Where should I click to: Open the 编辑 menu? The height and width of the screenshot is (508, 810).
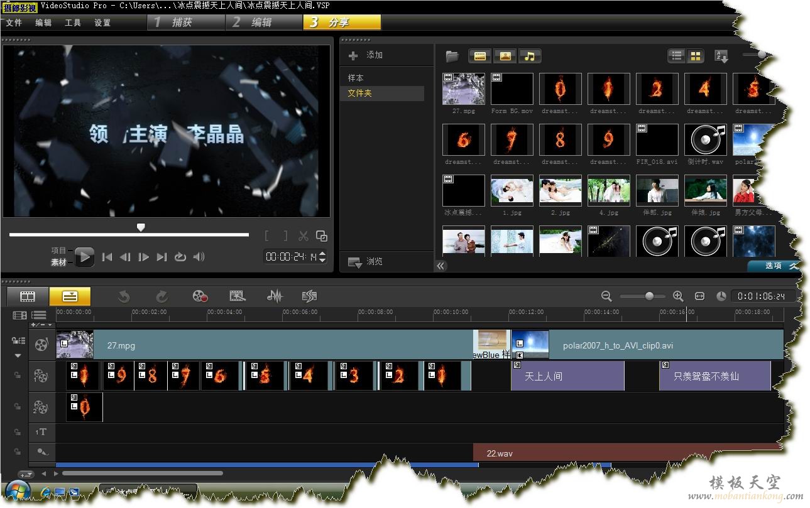tap(43, 23)
